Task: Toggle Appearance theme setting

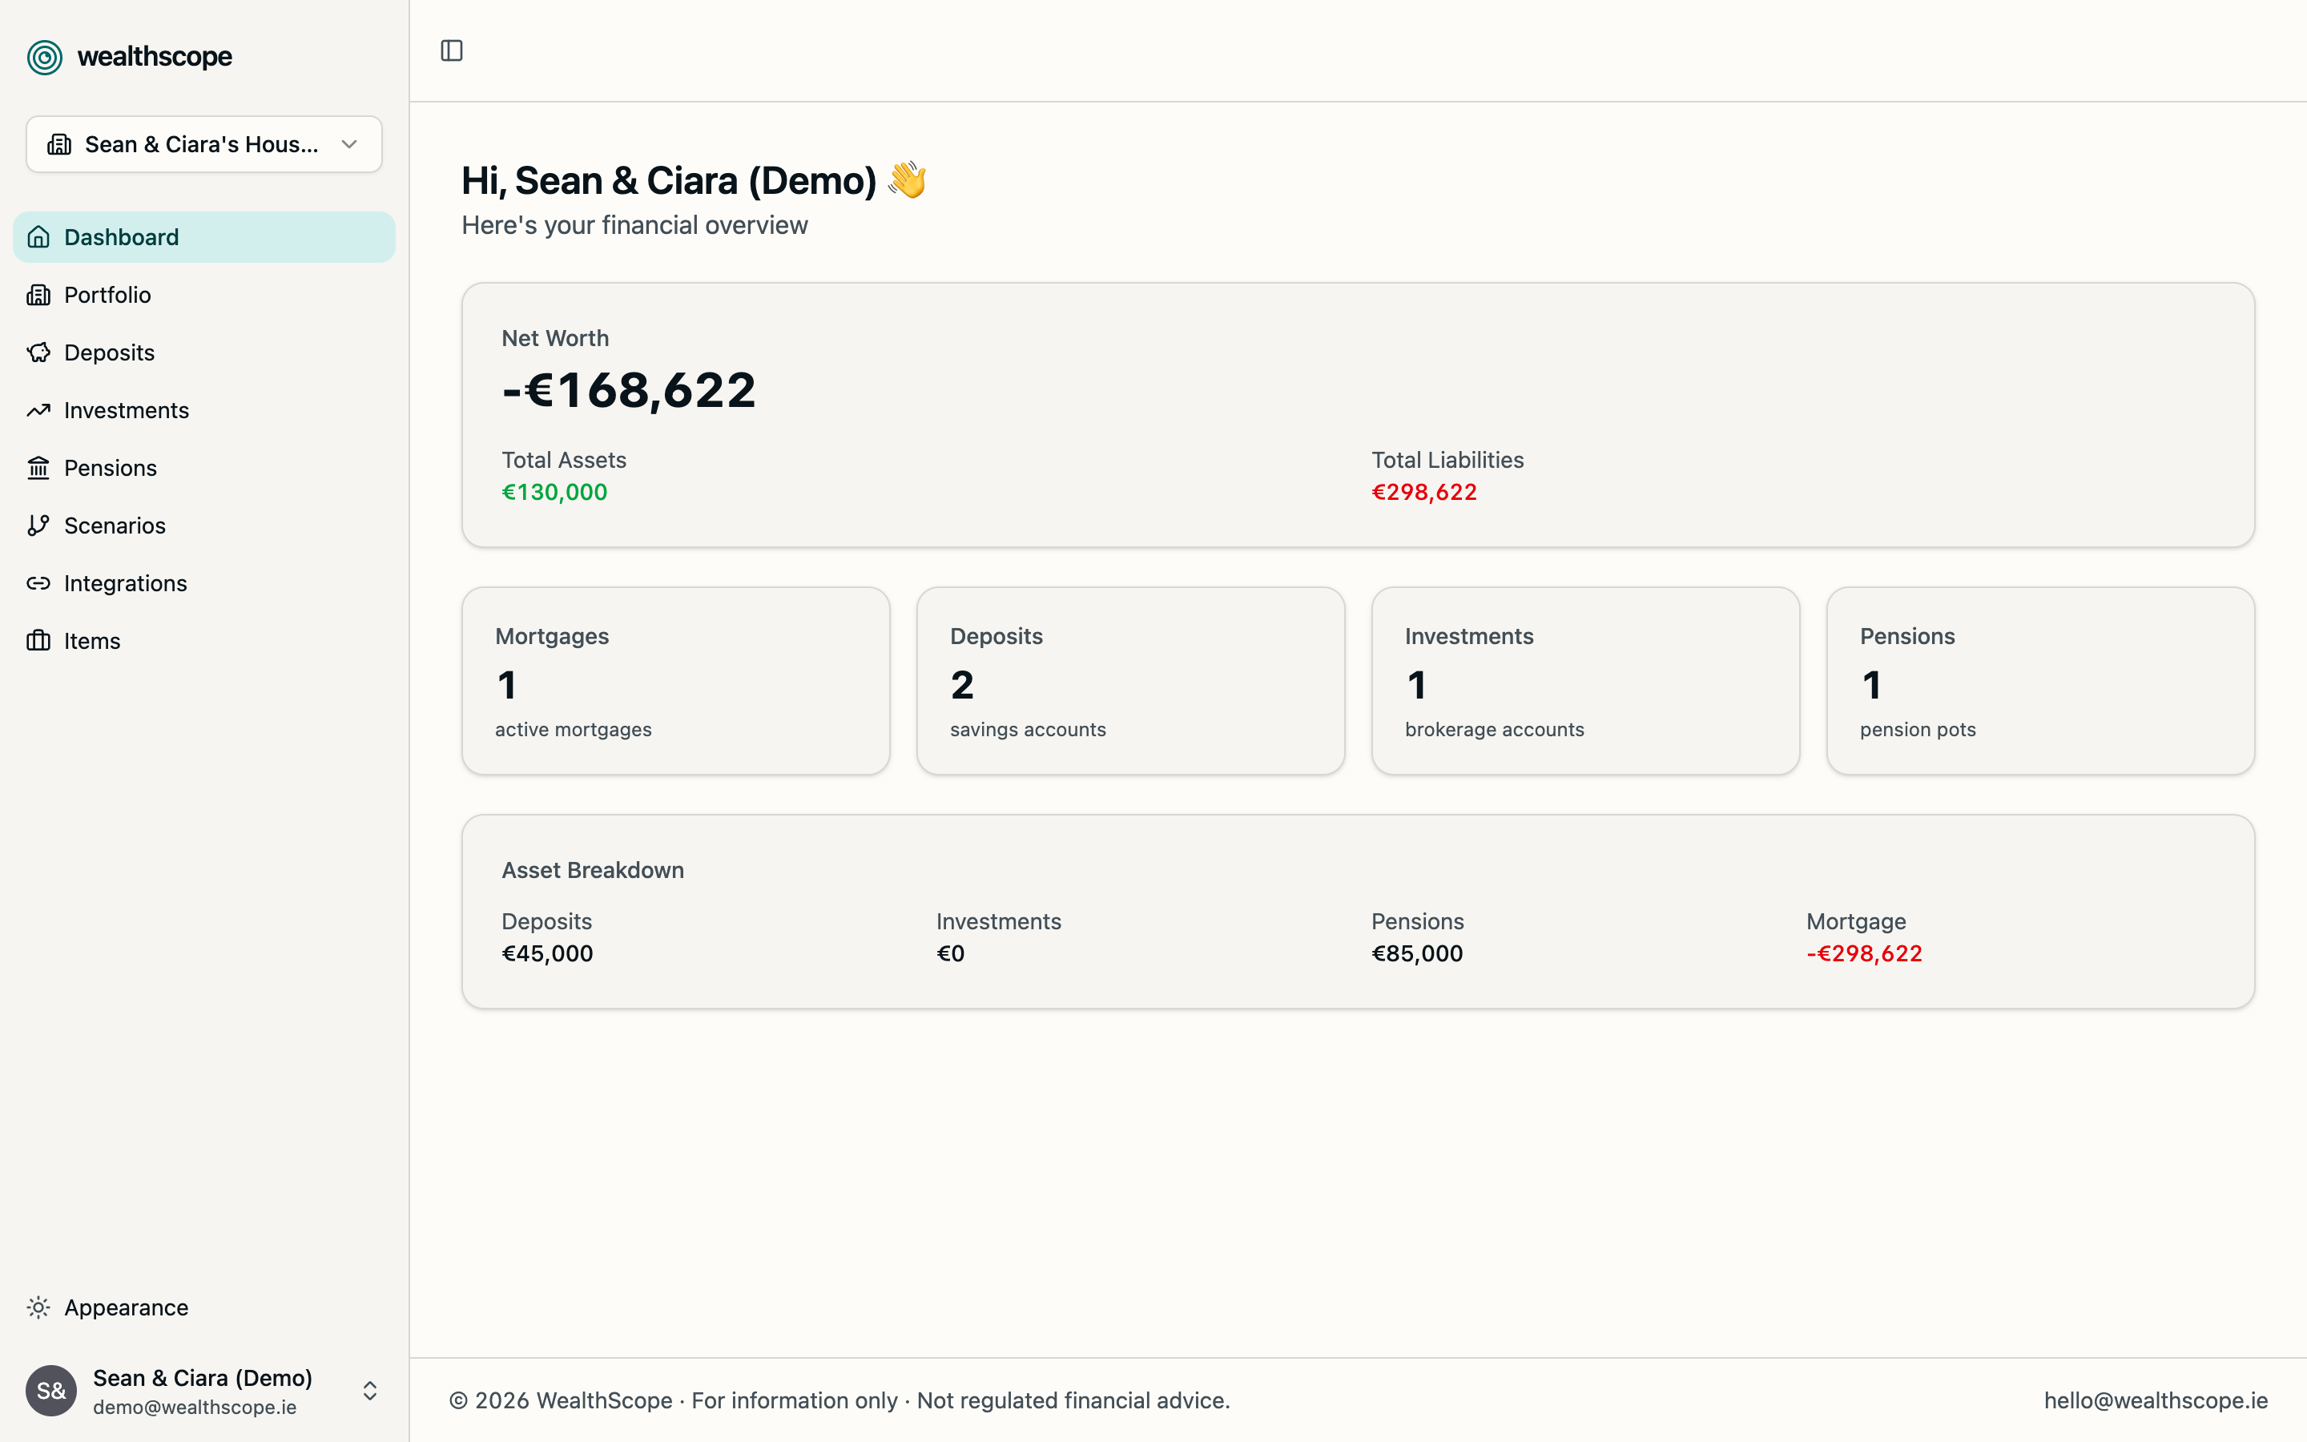Action: pyautogui.click(x=204, y=1307)
